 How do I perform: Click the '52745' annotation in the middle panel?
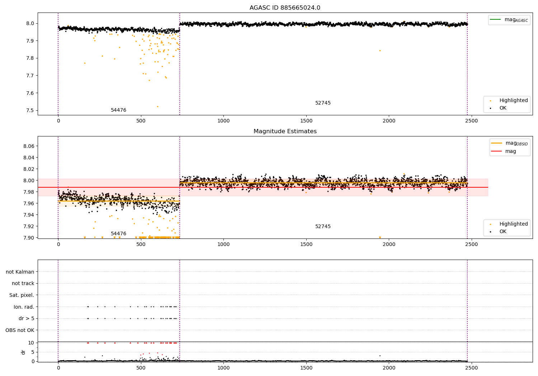coord(323,227)
